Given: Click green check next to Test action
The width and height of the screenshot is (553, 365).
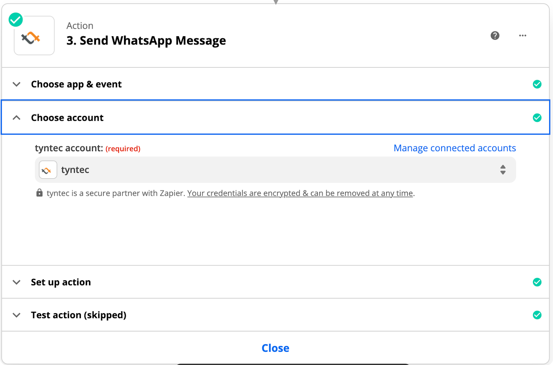Looking at the screenshot, I should 537,315.
